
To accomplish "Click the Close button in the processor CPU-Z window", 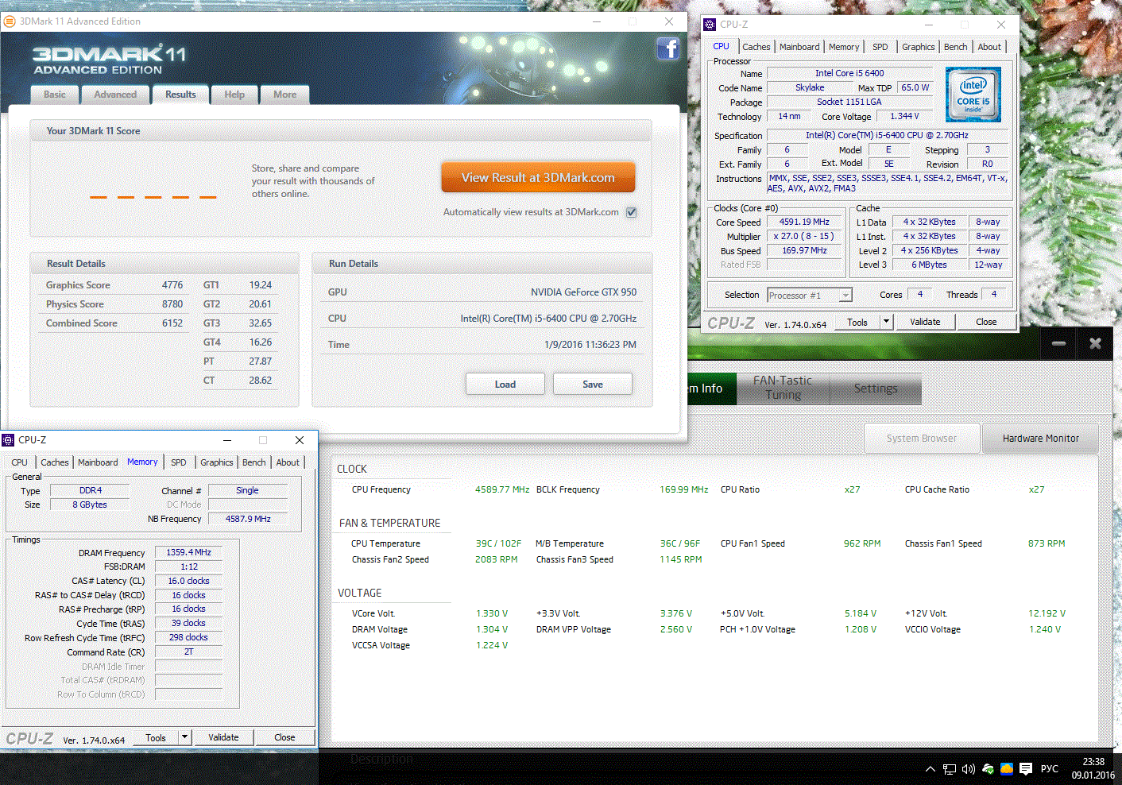I will click(x=986, y=322).
